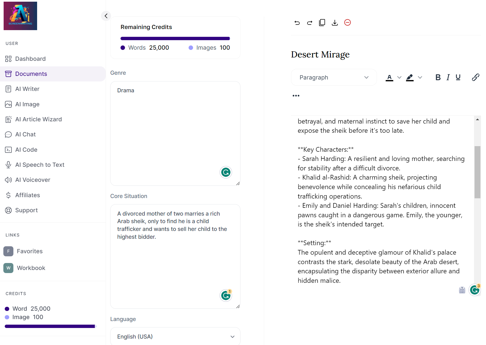Go to AI Speech to Text

40,165
